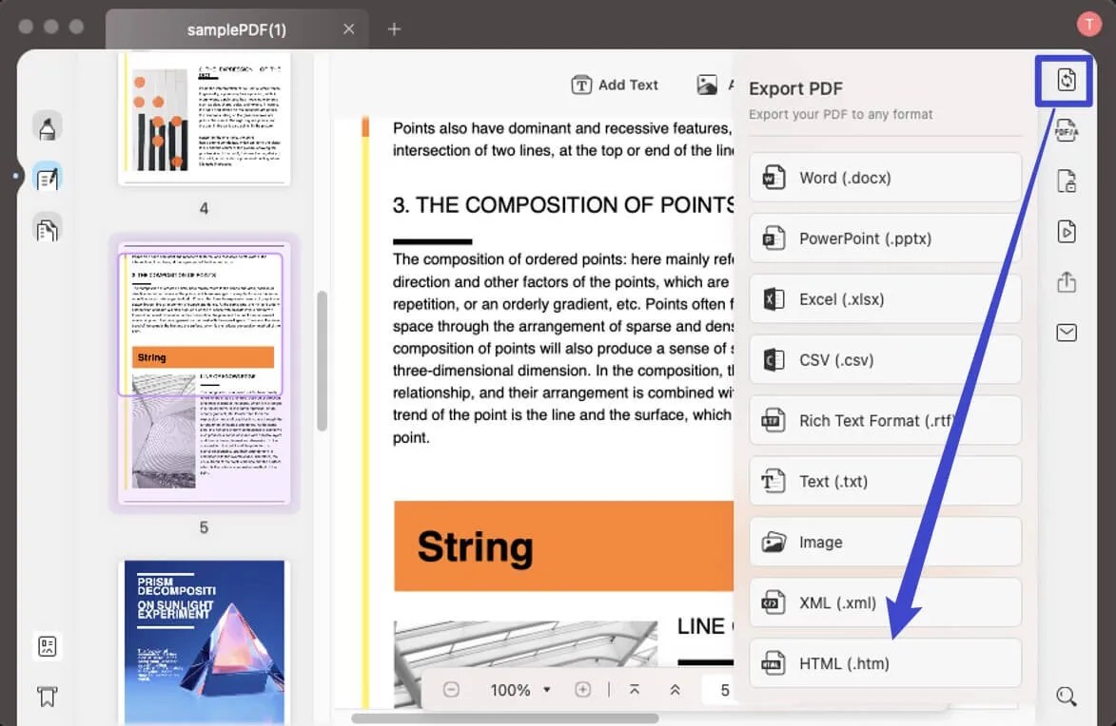
Task: Click the document horizontal scrollbar
Action: tap(504, 718)
